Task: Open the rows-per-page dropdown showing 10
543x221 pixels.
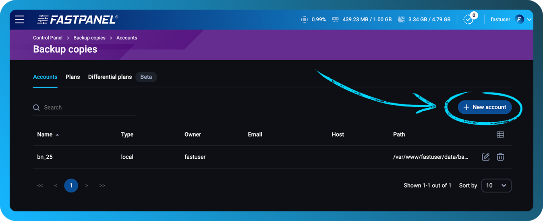Action: (496, 185)
